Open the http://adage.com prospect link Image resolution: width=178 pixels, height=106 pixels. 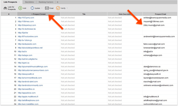(x=25, y=55)
